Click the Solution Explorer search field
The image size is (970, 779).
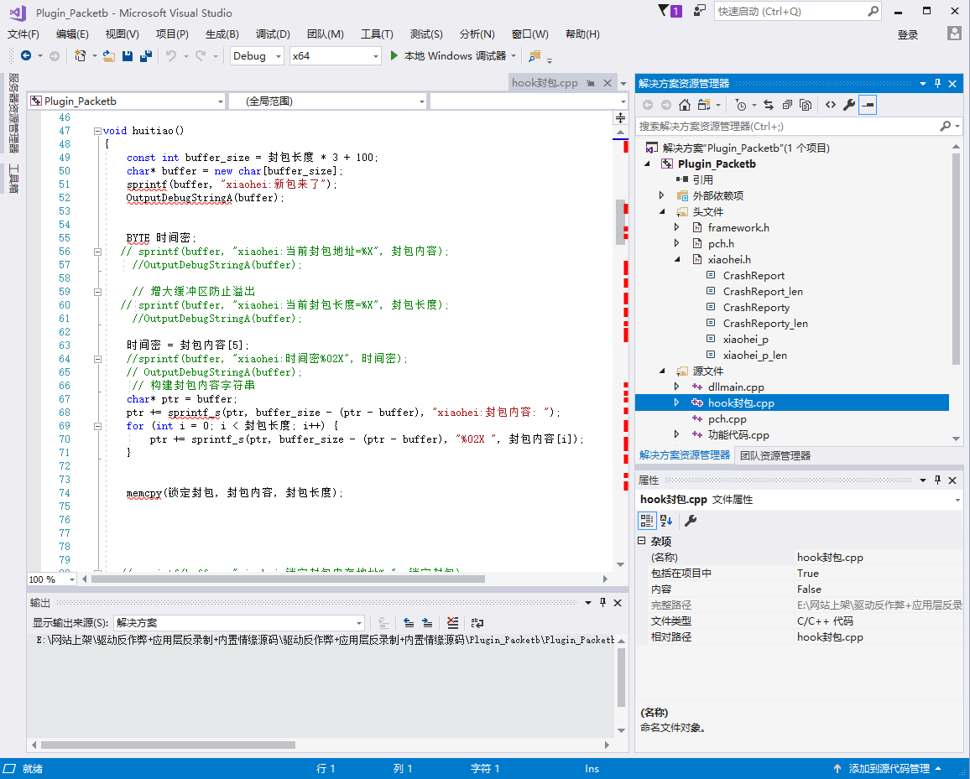(787, 126)
